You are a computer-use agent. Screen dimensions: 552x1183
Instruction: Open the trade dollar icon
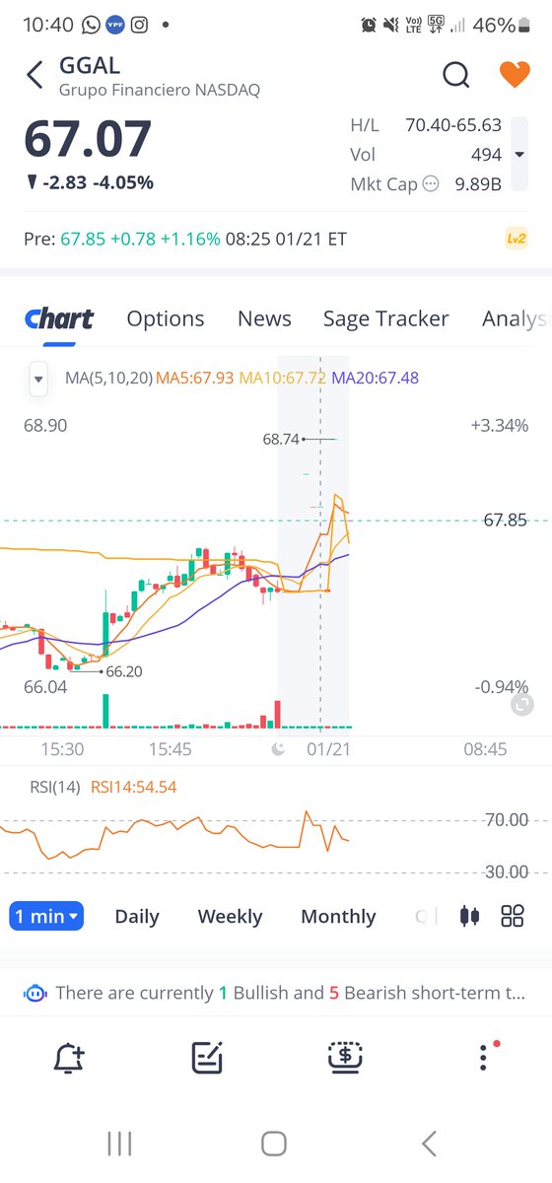coord(345,1057)
